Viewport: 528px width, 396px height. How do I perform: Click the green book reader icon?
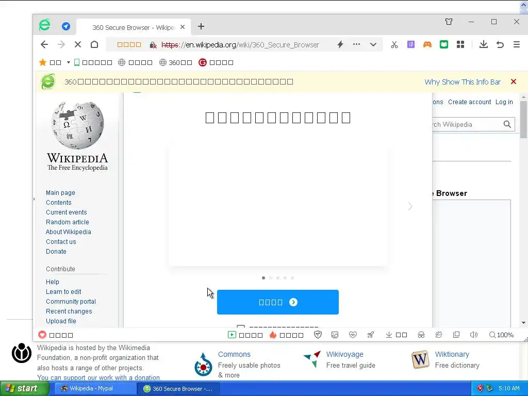point(444,44)
